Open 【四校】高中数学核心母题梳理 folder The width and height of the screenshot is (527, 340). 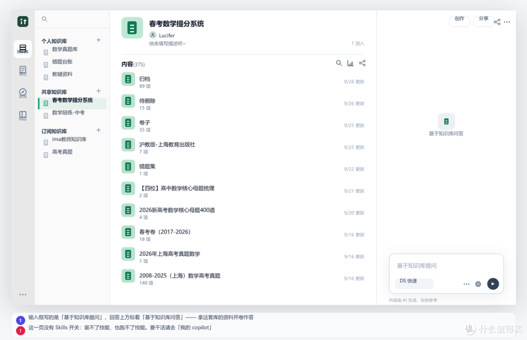pos(243,191)
